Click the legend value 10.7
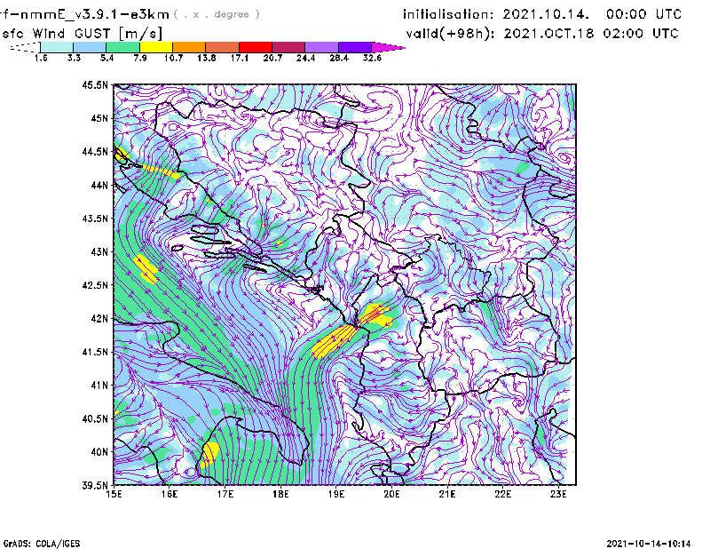 [173, 58]
